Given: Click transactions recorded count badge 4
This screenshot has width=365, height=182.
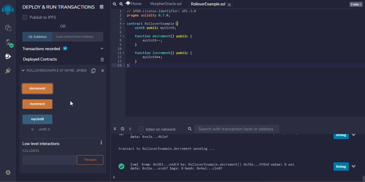Looking at the screenshot, I should click(65, 48).
